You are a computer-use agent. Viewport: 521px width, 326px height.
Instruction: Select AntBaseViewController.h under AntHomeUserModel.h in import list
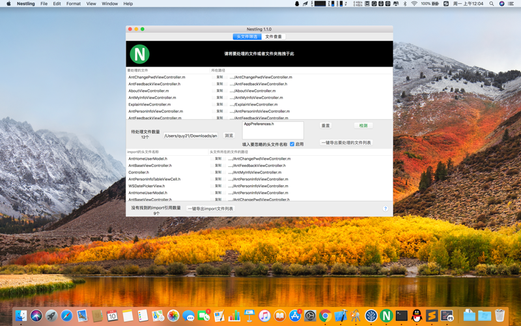[x=150, y=166]
